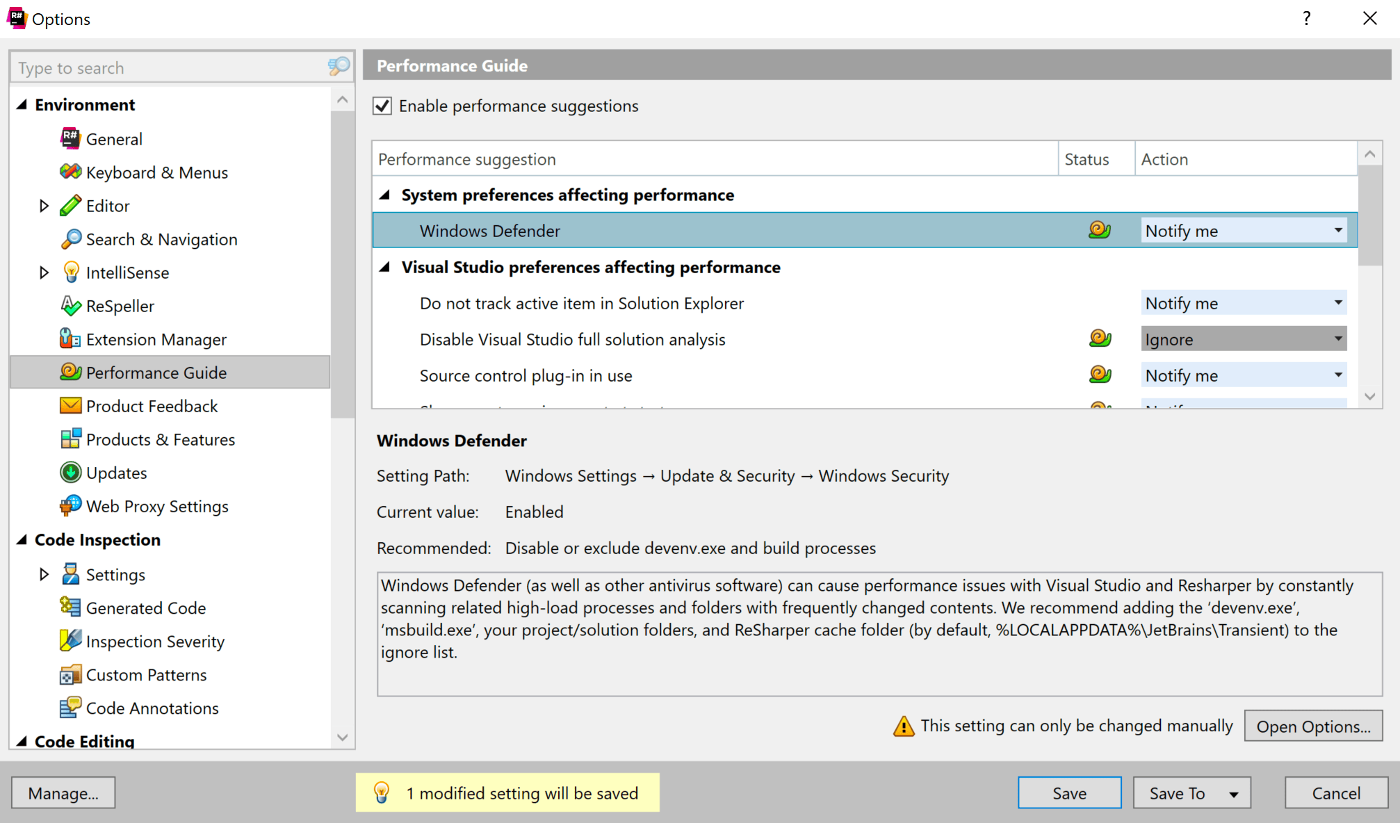The height and width of the screenshot is (823, 1400).
Task: Click the Updates green arrow icon
Action: 70,473
